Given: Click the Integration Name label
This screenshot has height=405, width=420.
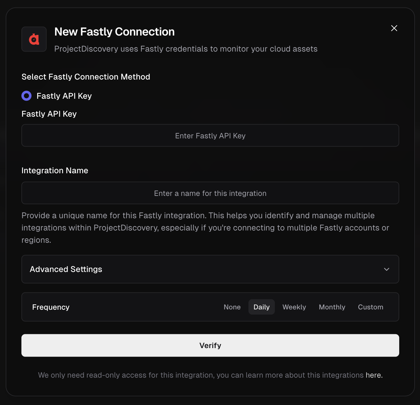Looking at the screenshot, I should [x=54, y=170].
